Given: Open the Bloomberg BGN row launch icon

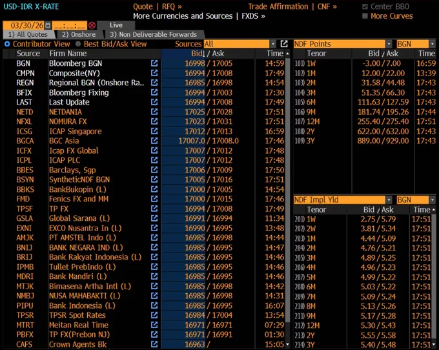Looking at the screenshot, I should coord(154,63).
